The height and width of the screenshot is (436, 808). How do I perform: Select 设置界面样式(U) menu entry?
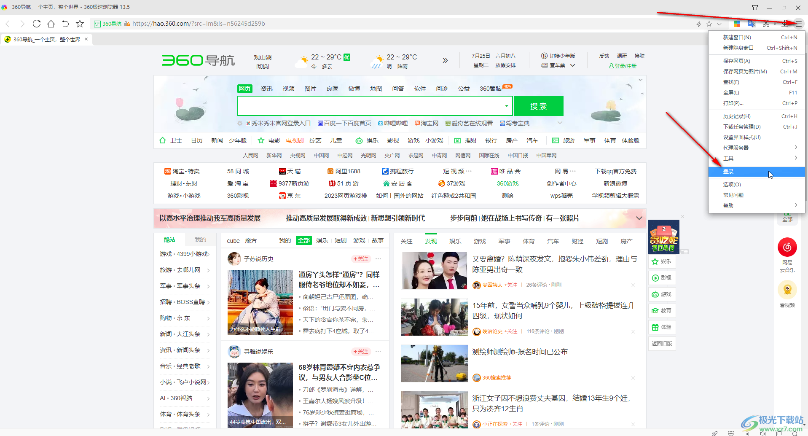(757, 137)
